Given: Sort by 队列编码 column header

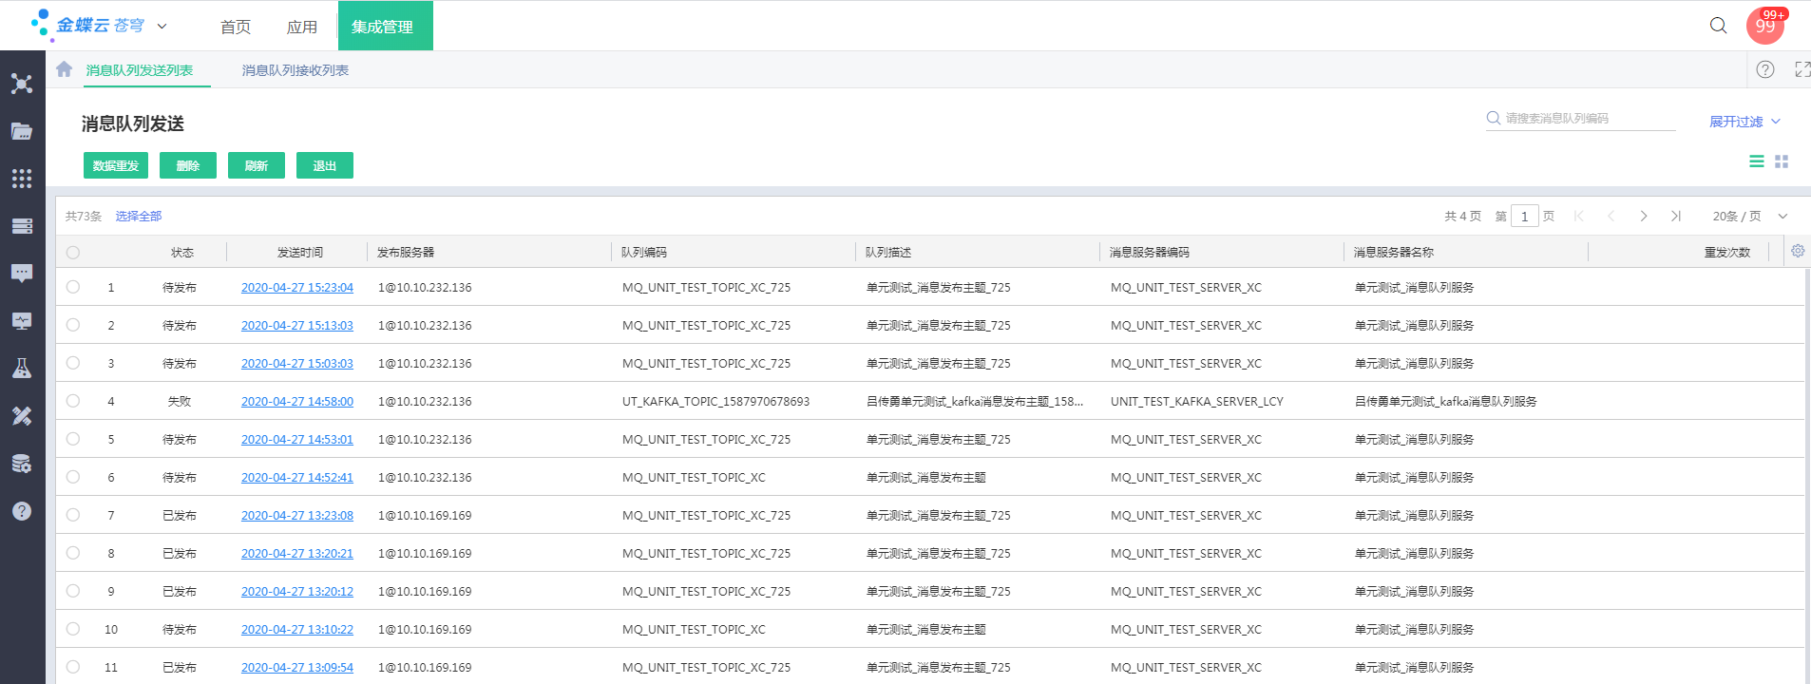Looking at the screenshot, I should 644,252.
